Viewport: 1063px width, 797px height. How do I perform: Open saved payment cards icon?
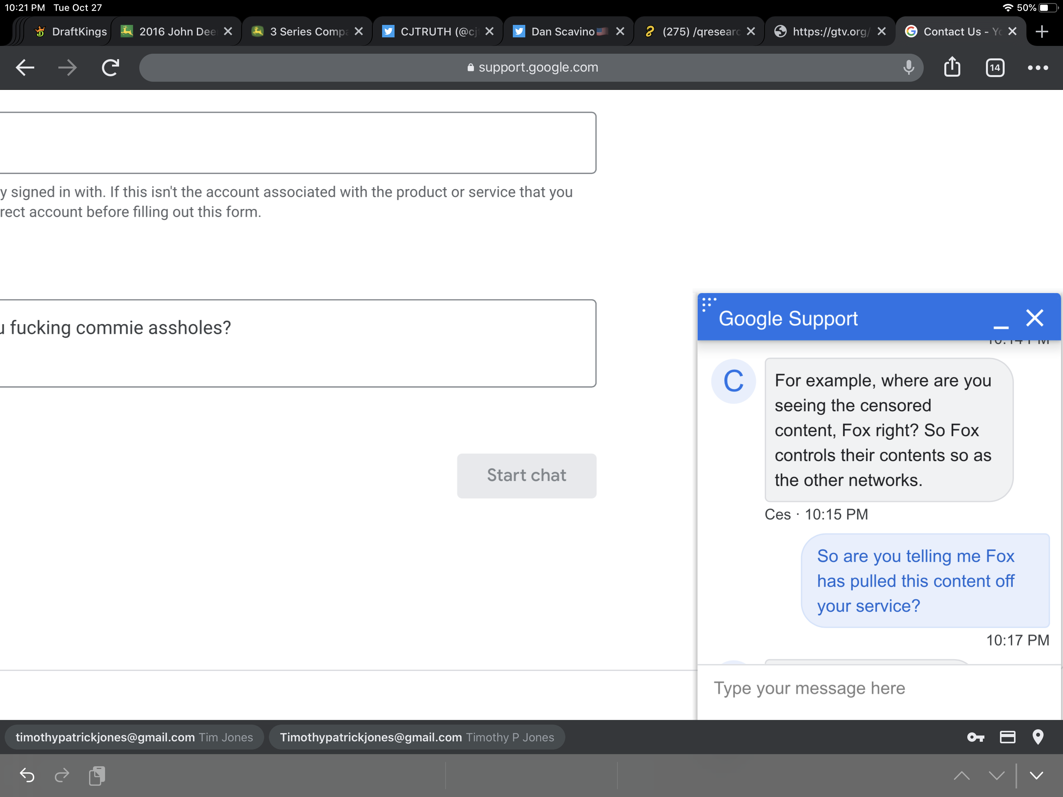(1007, 737)
